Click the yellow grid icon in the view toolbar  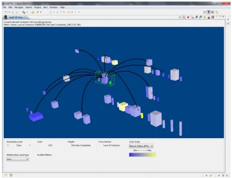point(184,17)
